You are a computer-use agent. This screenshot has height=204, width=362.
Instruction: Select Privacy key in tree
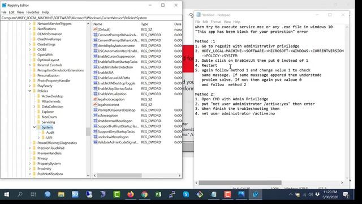(42, 159)
